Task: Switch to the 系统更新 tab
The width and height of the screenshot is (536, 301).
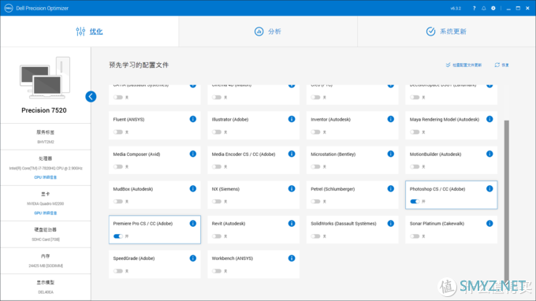Action: click(x=446, y=32)
